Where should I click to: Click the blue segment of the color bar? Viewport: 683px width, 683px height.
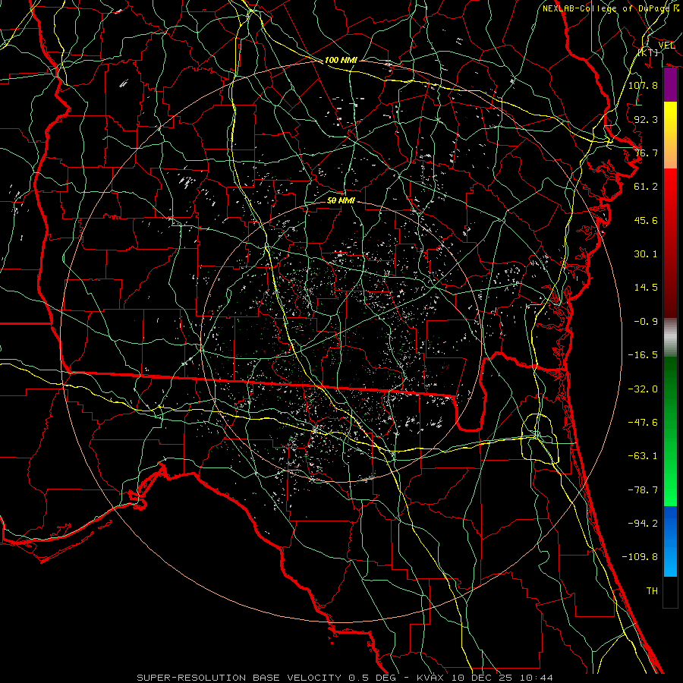[x=670, y=541]
